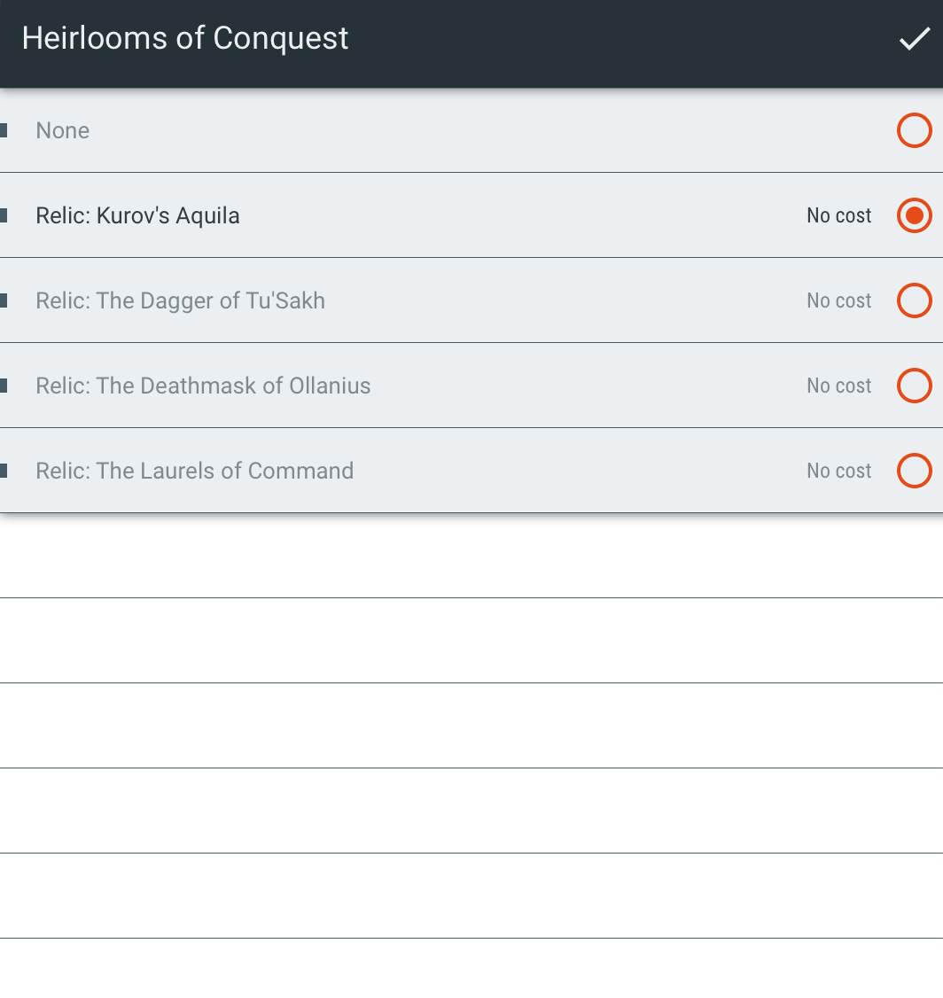Click Relic: Kurov's Aquila label text
943x998 pixels.
coord(137,215)
